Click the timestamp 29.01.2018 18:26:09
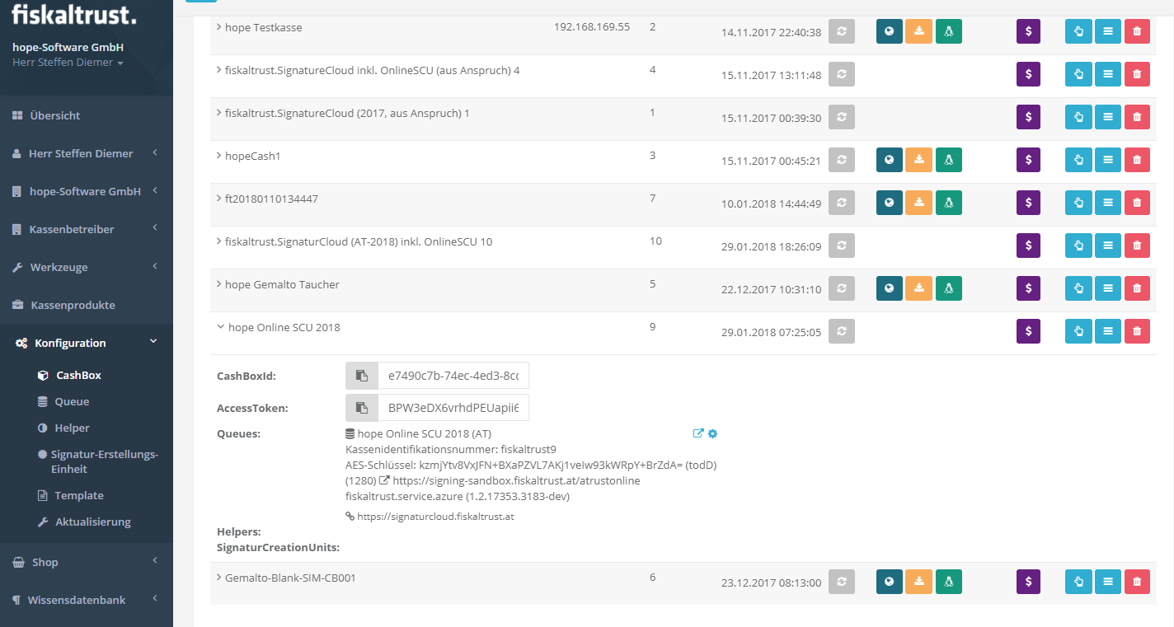Image resolution: width=1174 pixels, height=627 pixels. 771,246
